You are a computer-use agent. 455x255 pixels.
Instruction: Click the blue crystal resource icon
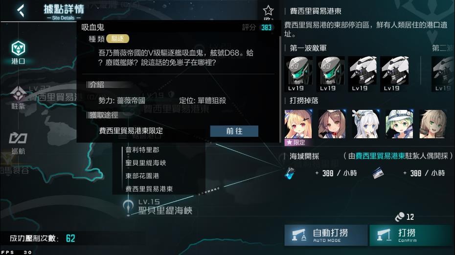coord(290,173)
